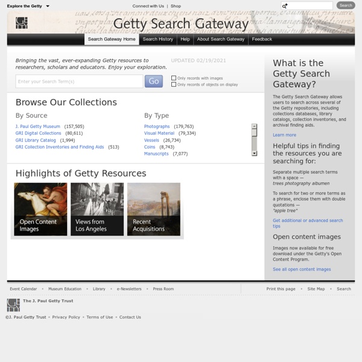Viewport: 362px width, 362px height.
Task: Browse Vessels type
Action: coord(151,140)
